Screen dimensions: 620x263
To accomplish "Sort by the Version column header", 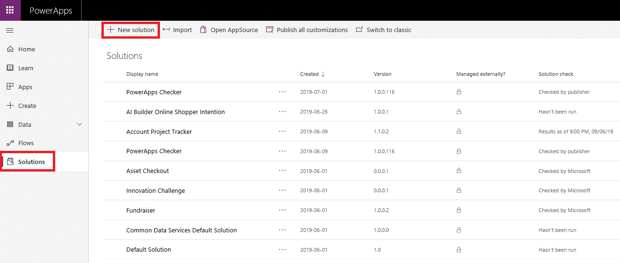I will [383, 74].
